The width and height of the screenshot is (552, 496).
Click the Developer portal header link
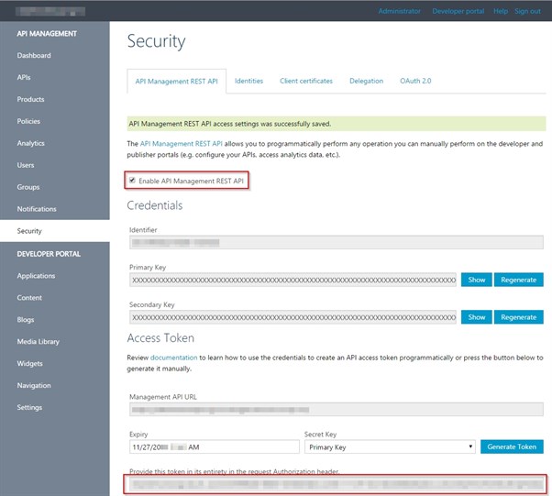(x=457, y=12)
